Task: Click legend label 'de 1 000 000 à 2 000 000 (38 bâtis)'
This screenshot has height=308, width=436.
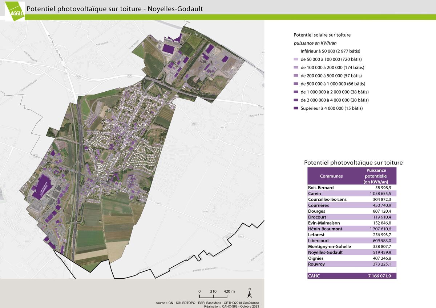Action: [x=334, y=92]
